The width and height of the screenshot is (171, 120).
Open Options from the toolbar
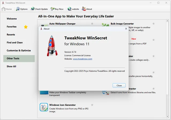[18, 9]
